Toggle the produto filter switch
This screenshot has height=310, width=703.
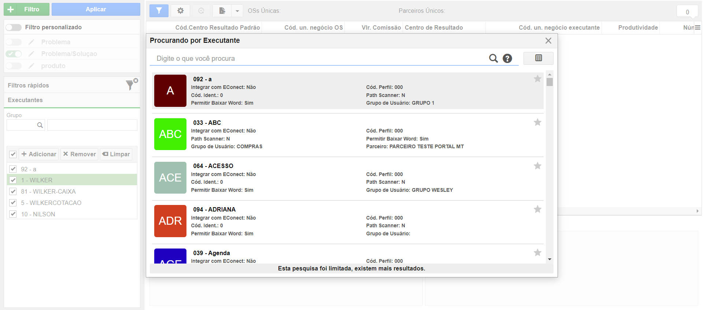click(x=14, y=66)
